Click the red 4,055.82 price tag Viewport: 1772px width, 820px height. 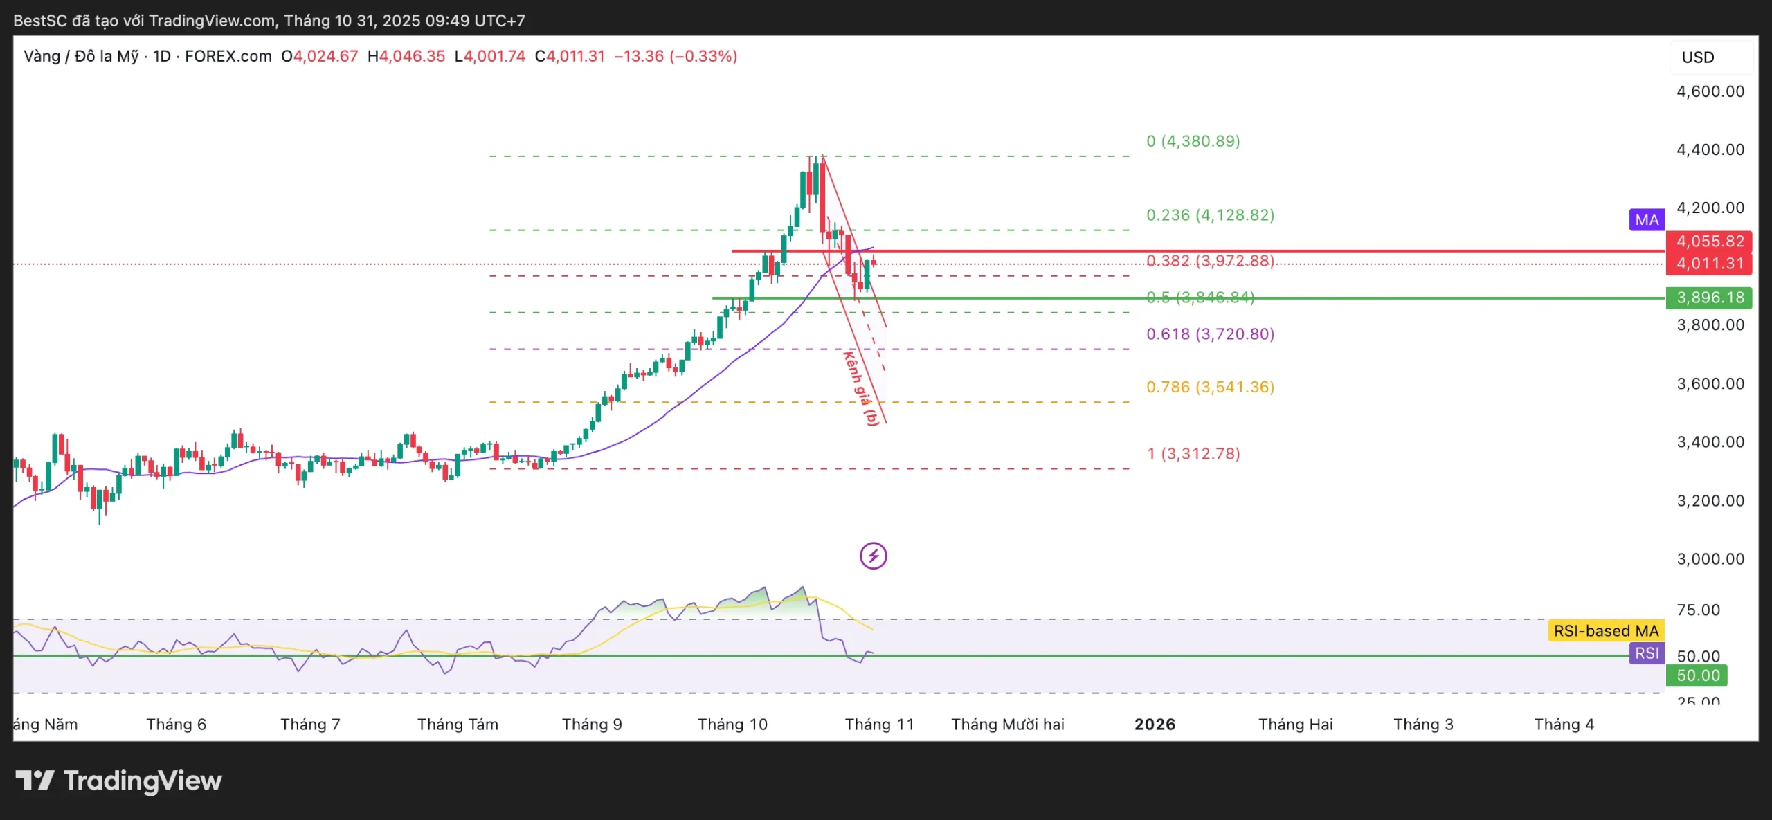1710,241
